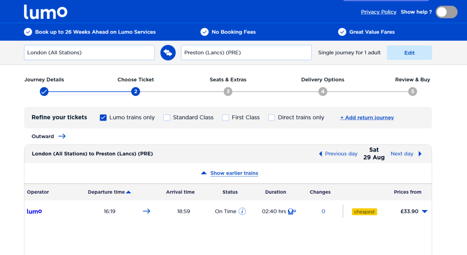Image resolution: width=467 pixels, height=255 pixels.
Task: Click the Changes column header
Action: click(320, 192)
